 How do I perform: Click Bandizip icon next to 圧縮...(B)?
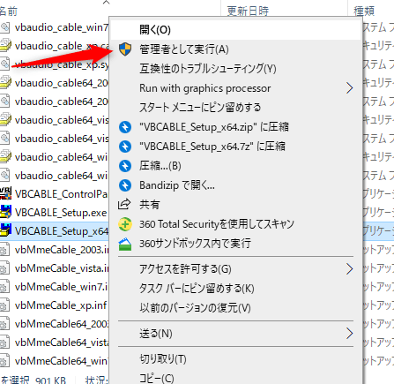[125, 166]
